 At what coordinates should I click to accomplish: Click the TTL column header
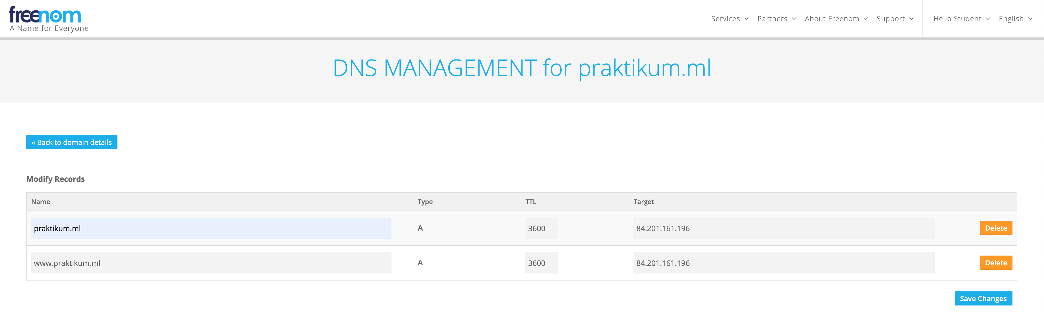pyautogui.click(x=531, y=202)
